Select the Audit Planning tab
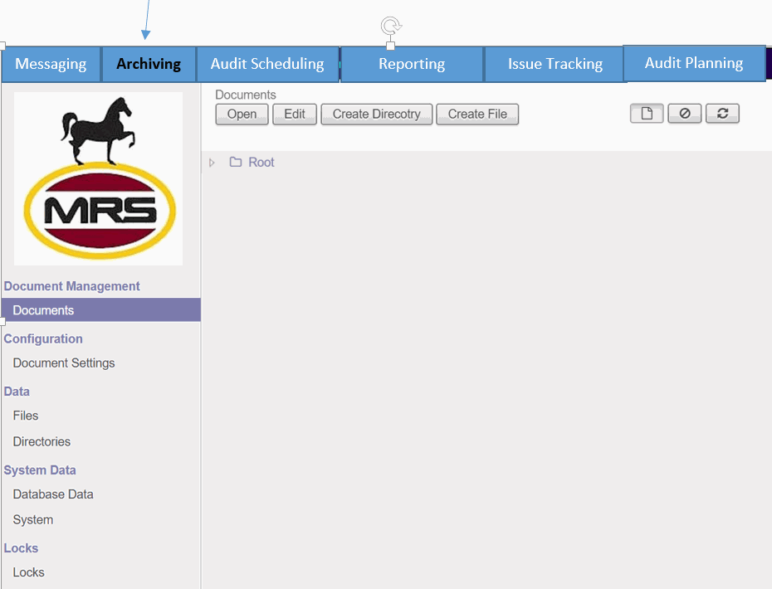The height and width of the screenshot is (589, 772). (694, 62)
